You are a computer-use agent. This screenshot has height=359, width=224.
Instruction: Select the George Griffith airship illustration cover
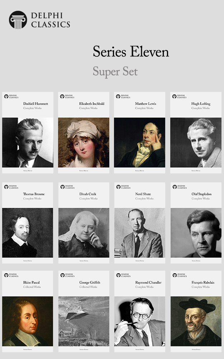(x=84, y=311)
